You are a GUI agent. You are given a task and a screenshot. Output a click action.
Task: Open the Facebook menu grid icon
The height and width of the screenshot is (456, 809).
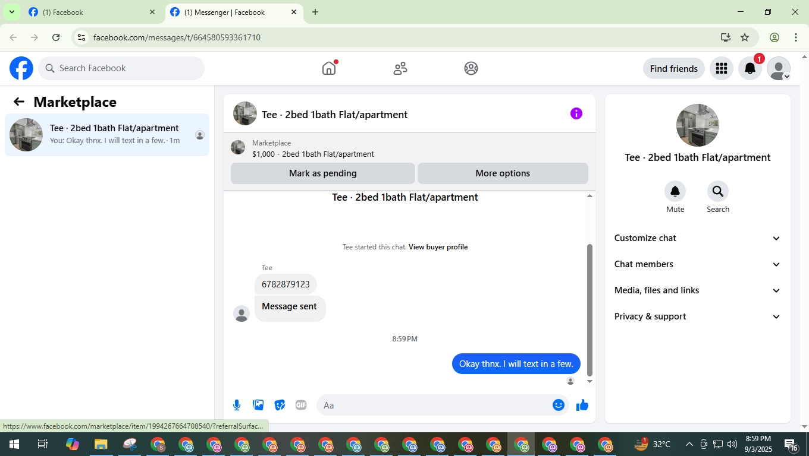tap(722, 68)
